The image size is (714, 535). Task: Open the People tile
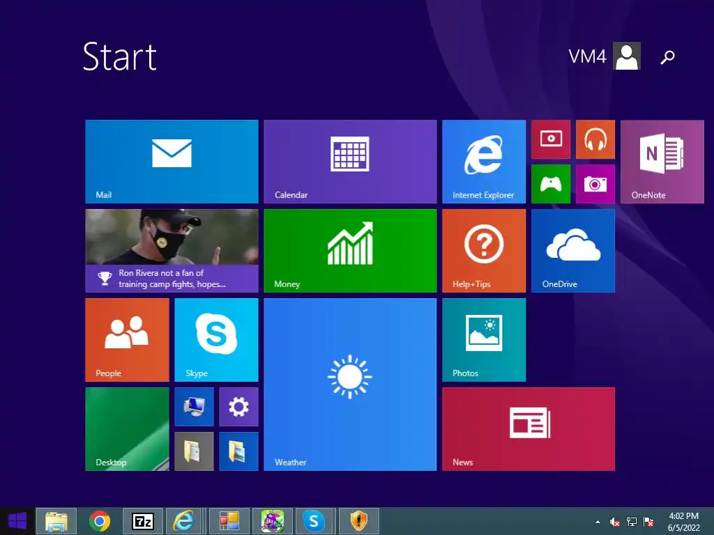point(127,340)
